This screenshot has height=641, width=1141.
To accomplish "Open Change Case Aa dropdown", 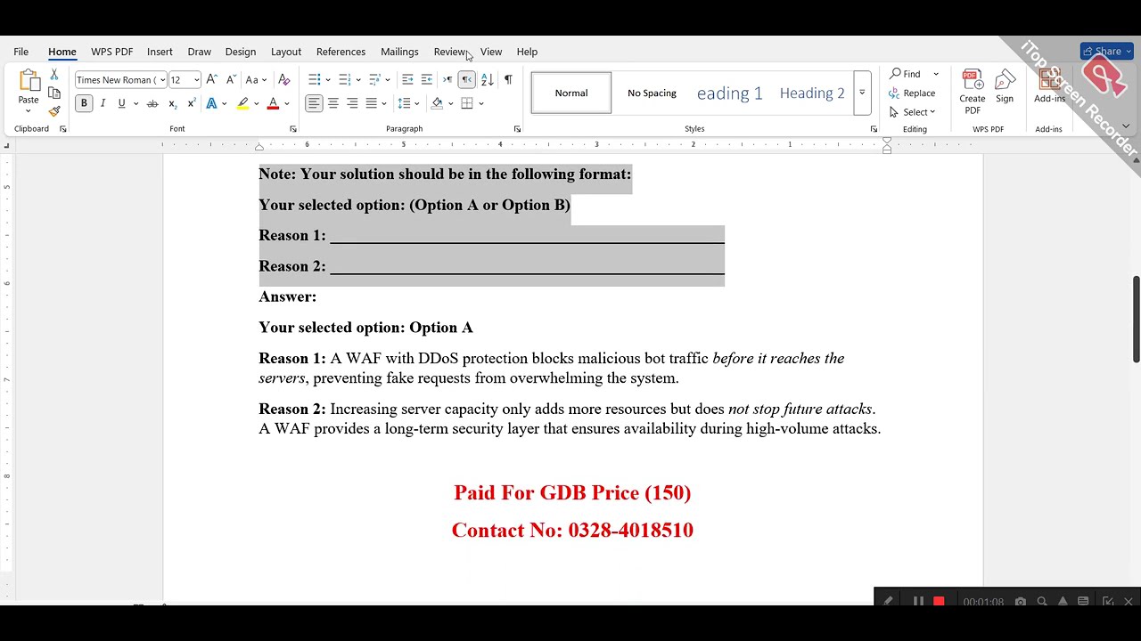I will click(256, 79).
